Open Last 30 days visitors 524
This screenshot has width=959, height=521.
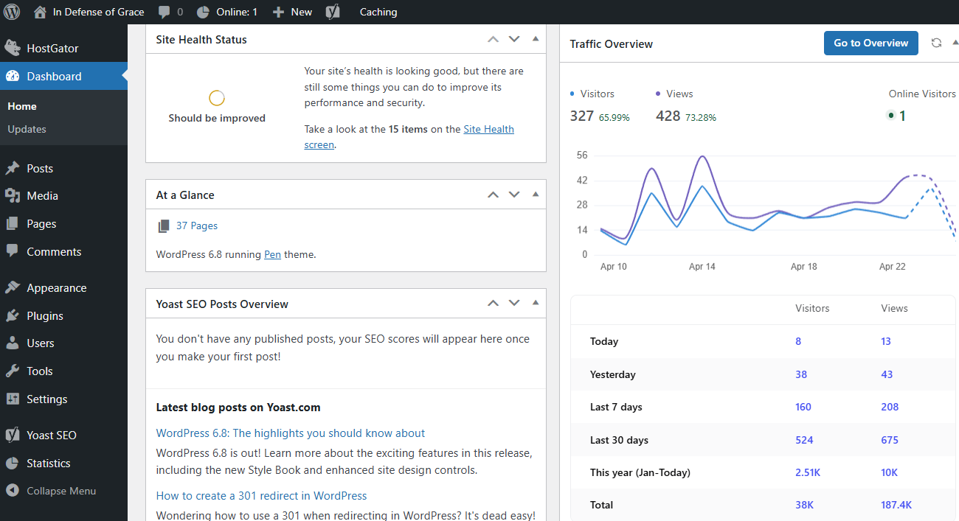pyautogui.click(x=804, y=440)
